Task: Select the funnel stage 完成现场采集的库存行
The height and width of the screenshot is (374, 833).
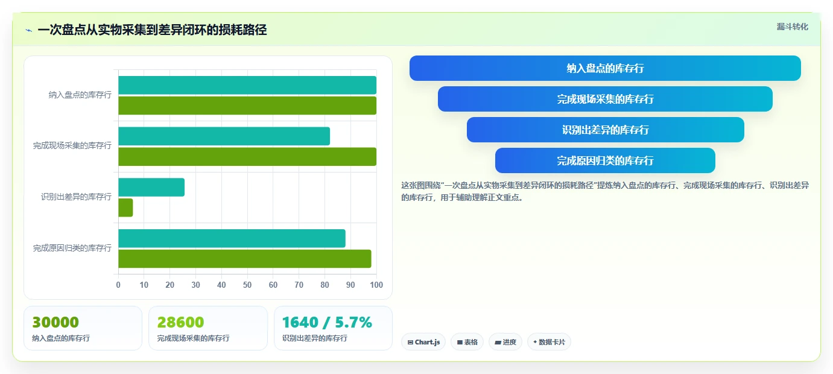Action: point(605,99)
